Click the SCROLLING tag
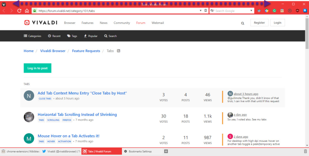309x156 pixels. click(x=53, y=120)
